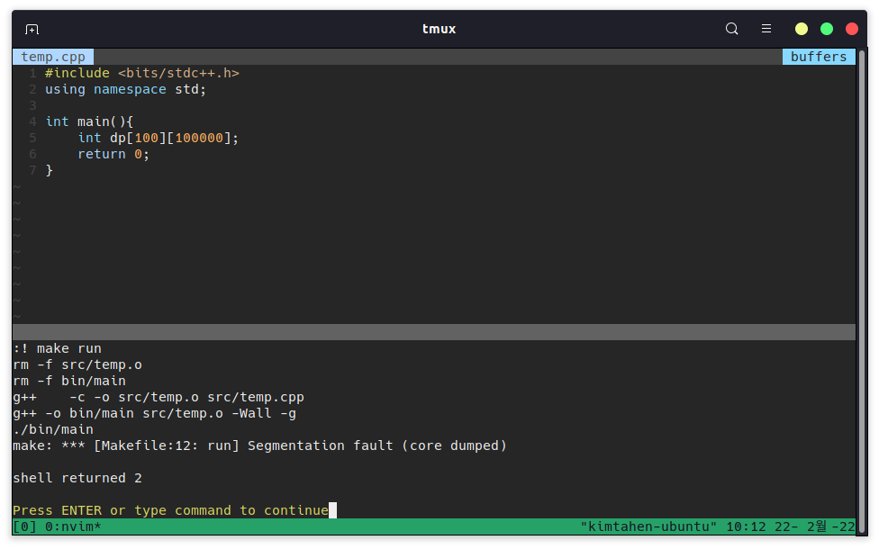Screen dimensions: 879x549
Task: Click 'g++ -c -o src/temp.o src/temp.cpp' line
Action: click(x=159, y=398)
